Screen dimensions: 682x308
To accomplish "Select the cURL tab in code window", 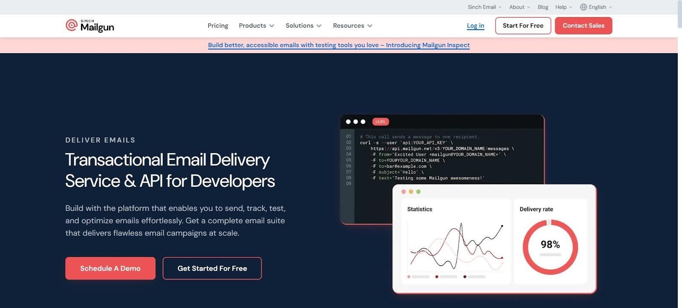I will pyautogui.click(x=380, y=122).
